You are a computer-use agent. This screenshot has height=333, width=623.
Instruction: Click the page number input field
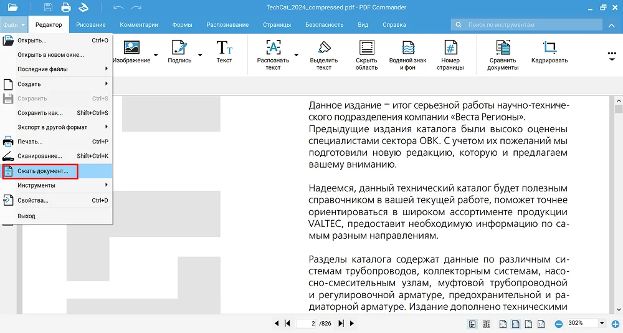307,324
